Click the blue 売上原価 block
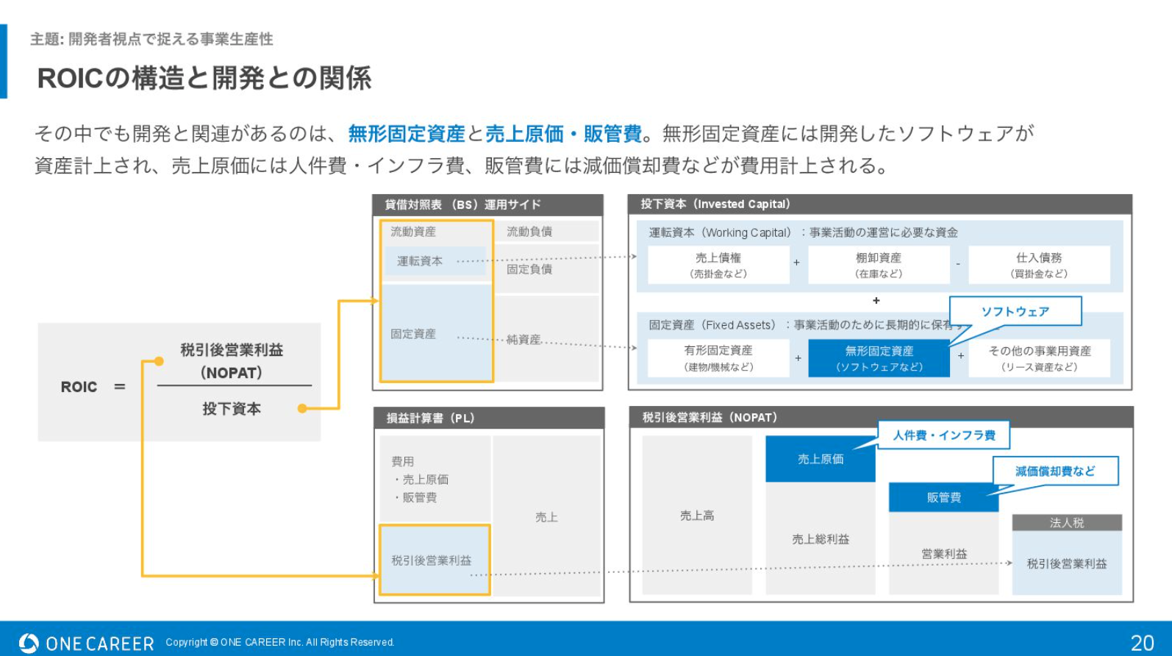 (x=821, y=459)
